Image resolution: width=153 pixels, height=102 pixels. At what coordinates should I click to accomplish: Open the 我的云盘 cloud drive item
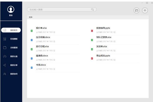[14, 56]
